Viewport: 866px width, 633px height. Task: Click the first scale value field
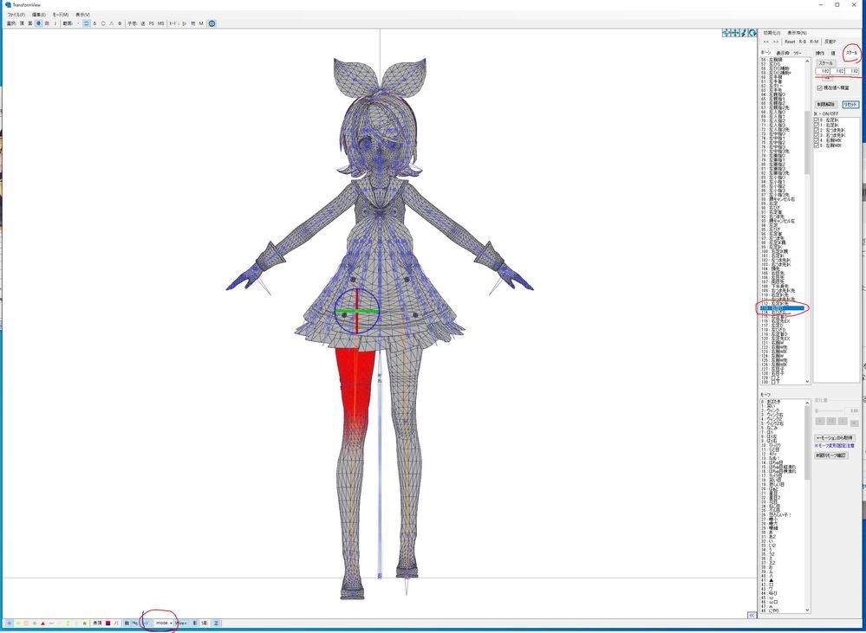[823, 71]
